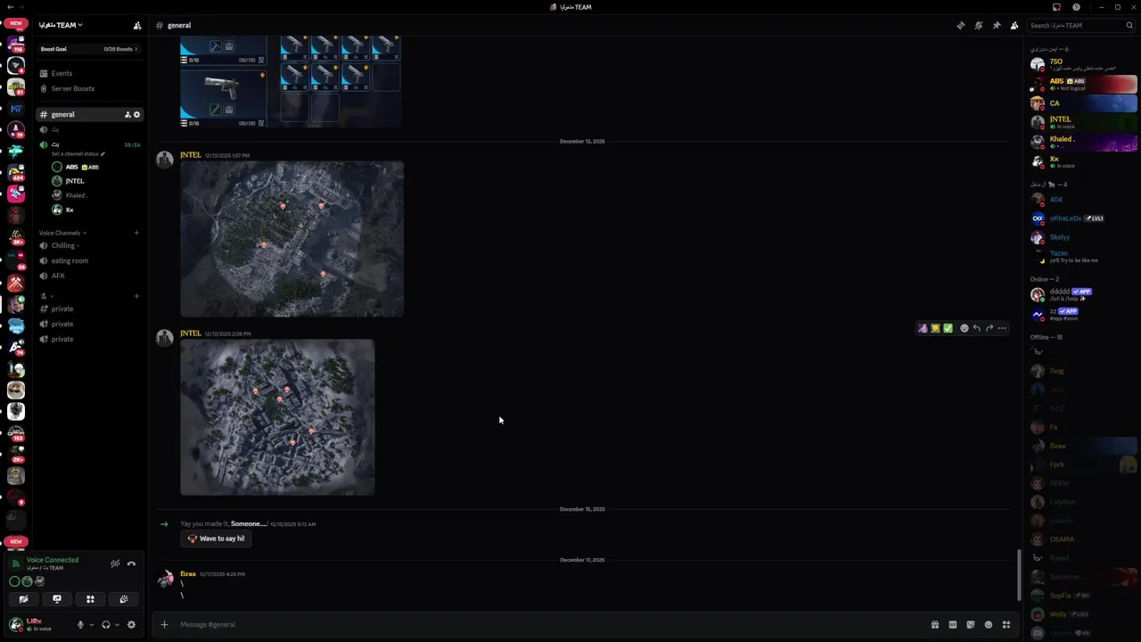The width and height of the screenshot is (1141, 642).
Task: Open notification settings bell in header
Action: (x=978, y=25)
